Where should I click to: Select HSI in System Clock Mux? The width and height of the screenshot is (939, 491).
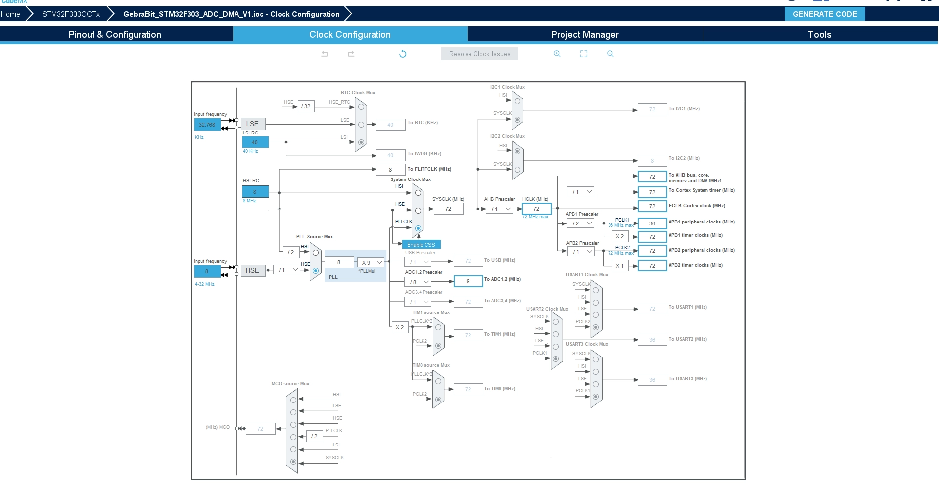pos(418,193)
